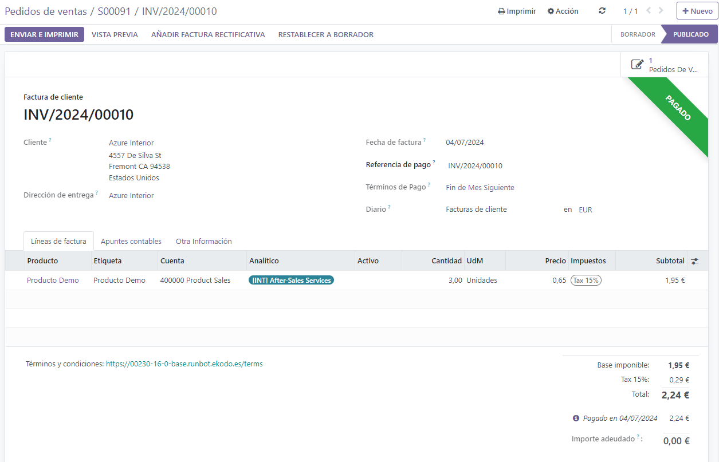Select the Borrador status step

pos(637,34)
